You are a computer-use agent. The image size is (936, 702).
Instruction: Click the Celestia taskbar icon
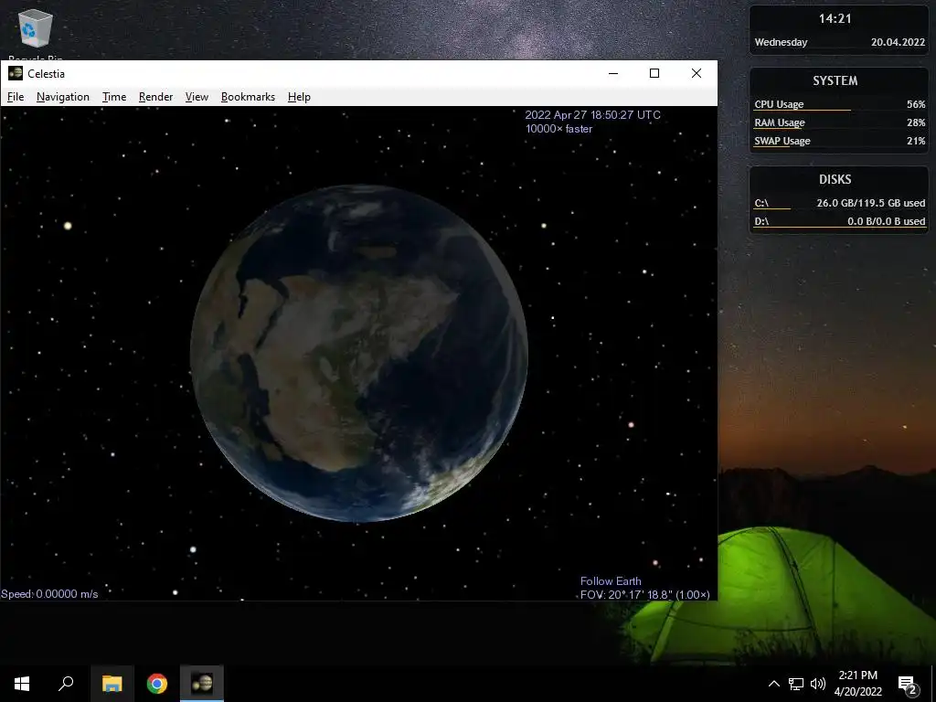coord(202,684)
